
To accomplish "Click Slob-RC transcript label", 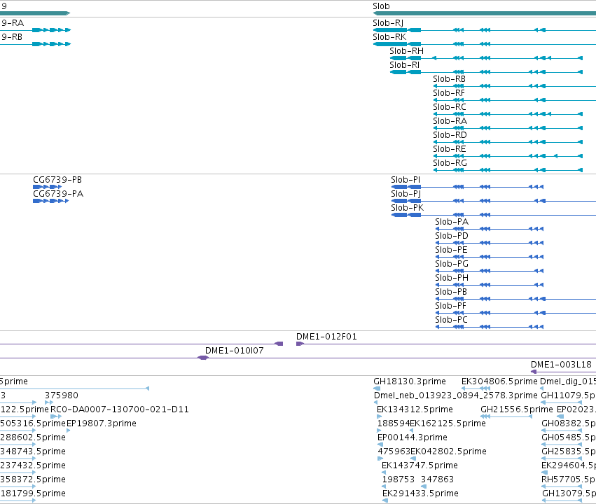I will 450,107.
